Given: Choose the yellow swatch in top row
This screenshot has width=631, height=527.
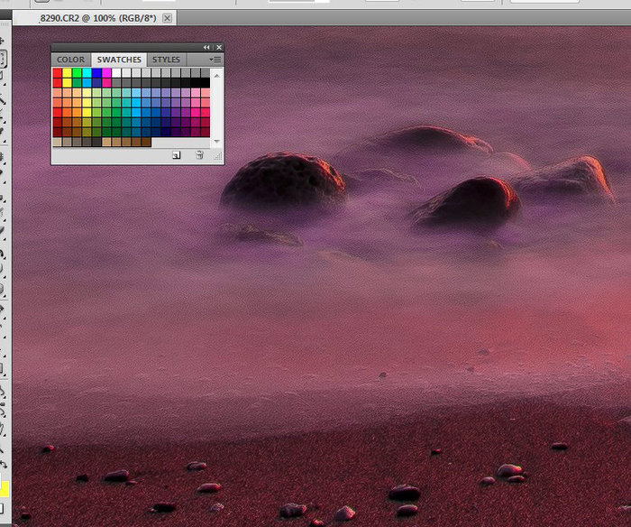Looking at the screenshot, I should click(x=68, y=72).
